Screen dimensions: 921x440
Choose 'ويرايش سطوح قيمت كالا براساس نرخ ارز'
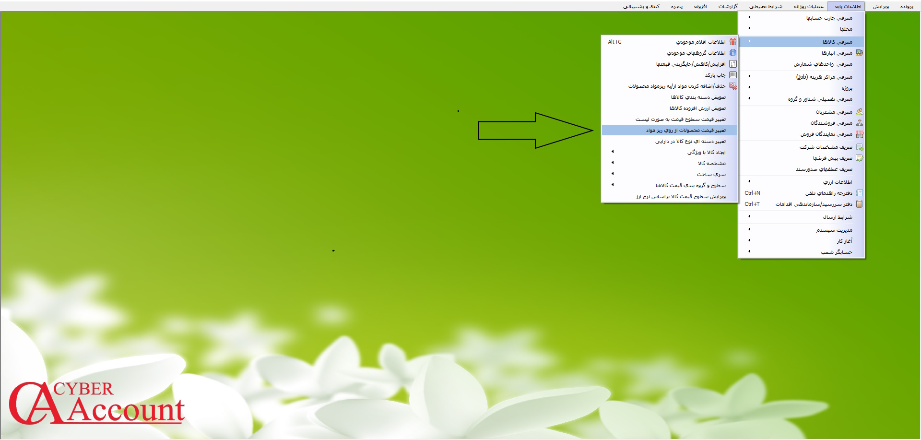pyautogui.click(x=669, y=196)
